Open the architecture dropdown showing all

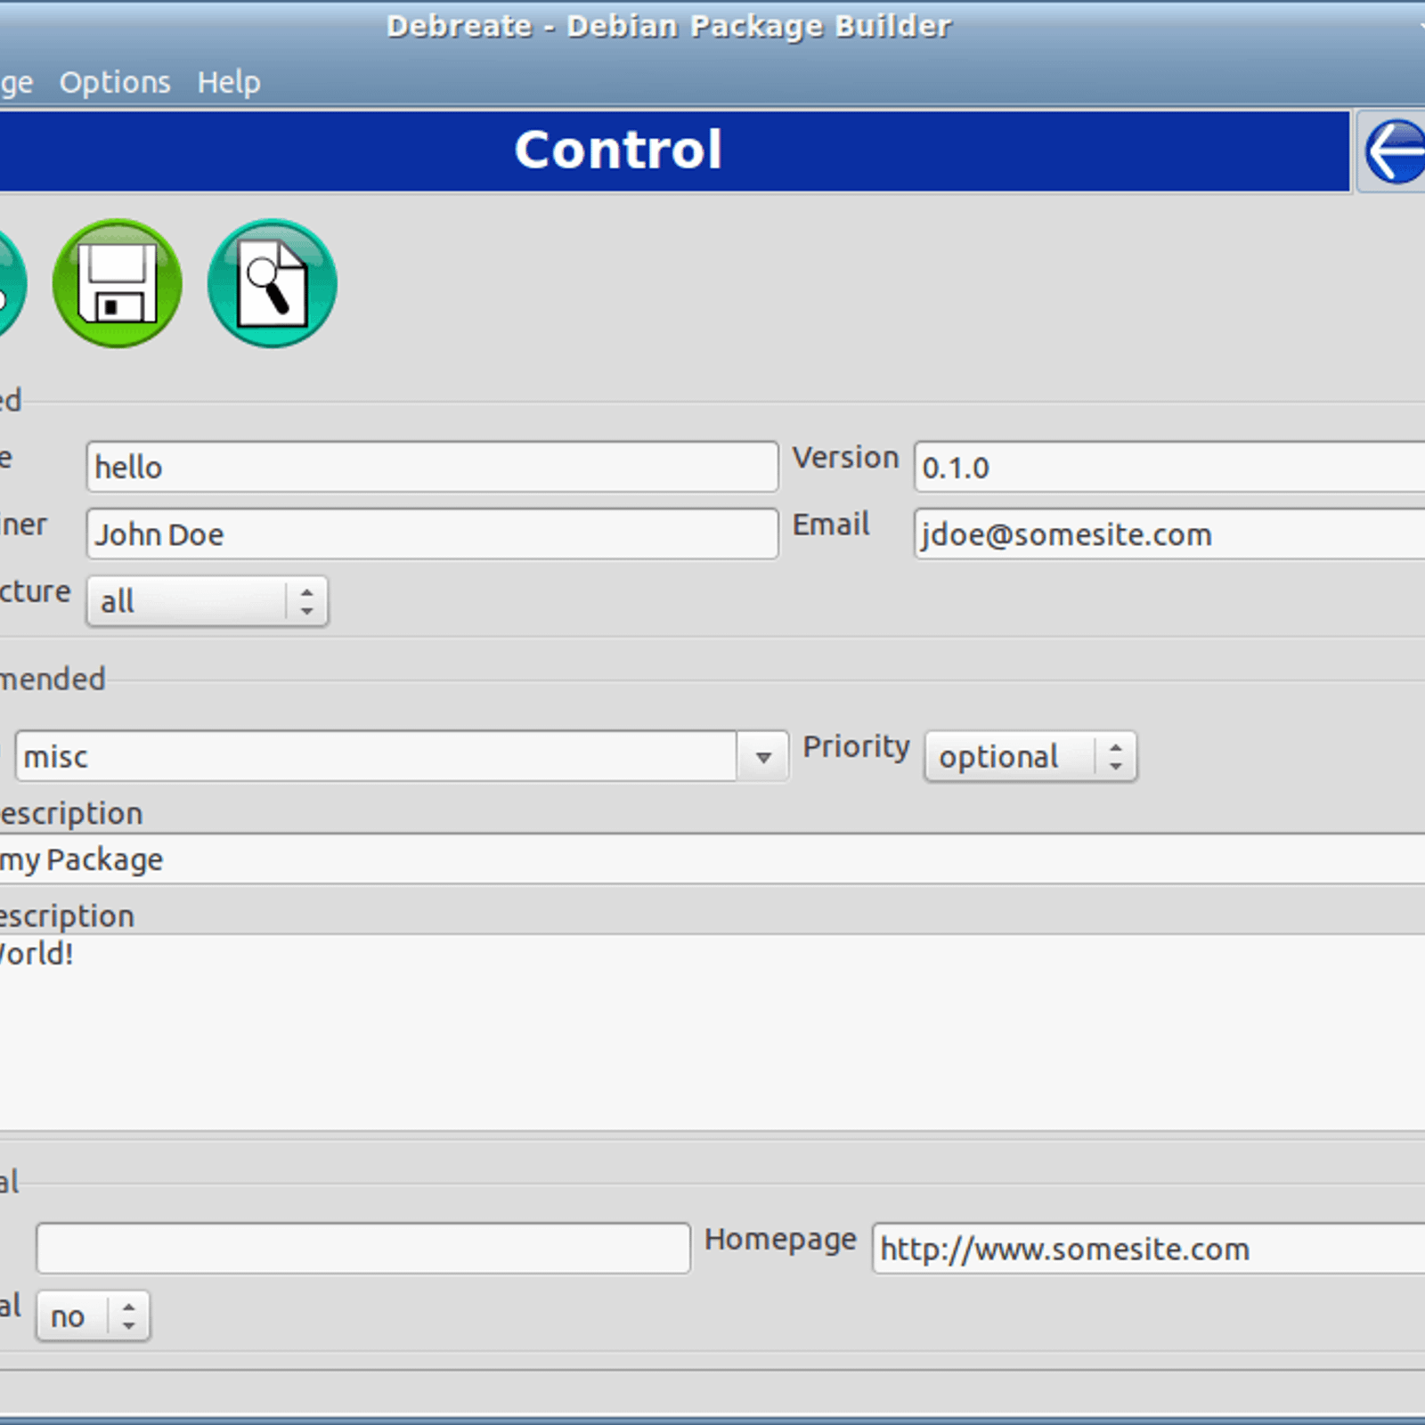coord(208,601)
